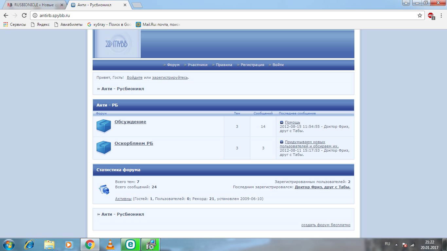Click the arrow icon before the Помощь link
This screenshot has width=447, height=251.
point(282,122)
